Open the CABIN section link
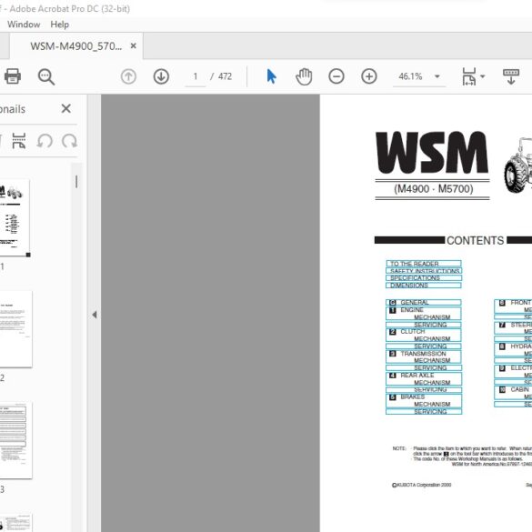532x532 pixels. (513, 393)
